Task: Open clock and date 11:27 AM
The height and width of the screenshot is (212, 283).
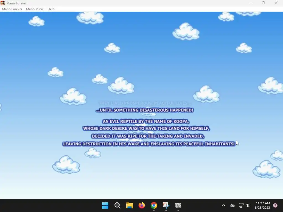Action: click(x=263, y=205)
